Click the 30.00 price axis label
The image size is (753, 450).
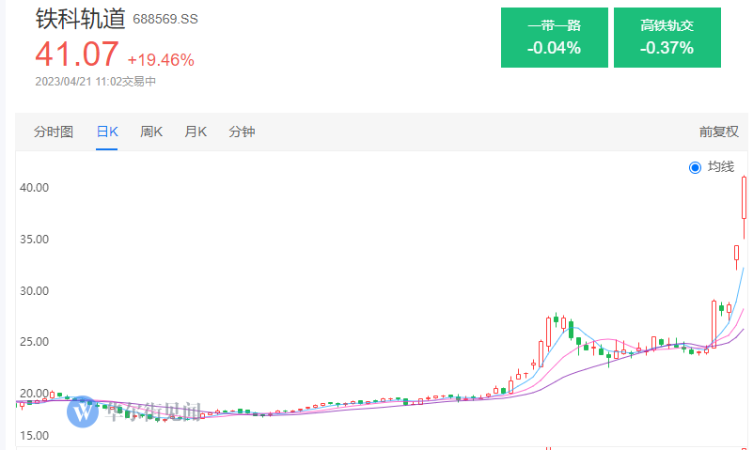tap(34, 291)
